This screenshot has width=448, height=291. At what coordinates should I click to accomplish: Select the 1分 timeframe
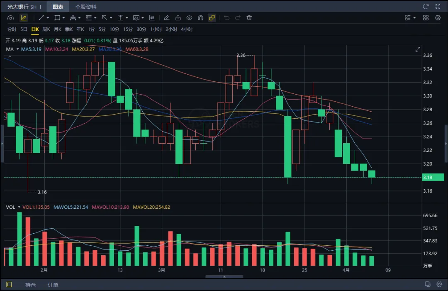(91, 29)
